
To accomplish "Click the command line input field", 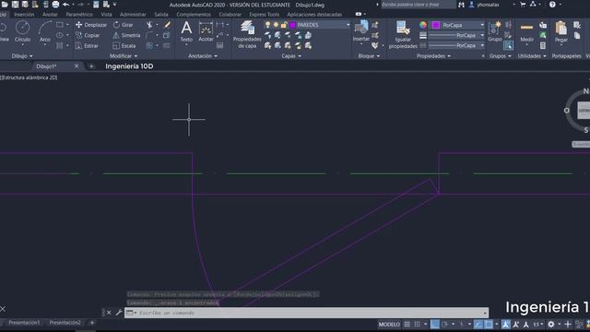I will point(307,313).
